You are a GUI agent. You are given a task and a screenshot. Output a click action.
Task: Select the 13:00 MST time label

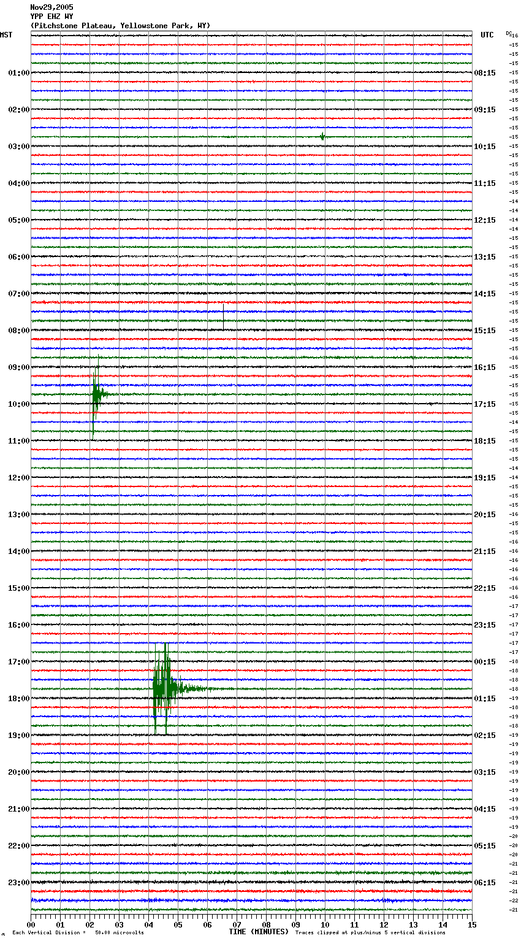tap(18, 515)
